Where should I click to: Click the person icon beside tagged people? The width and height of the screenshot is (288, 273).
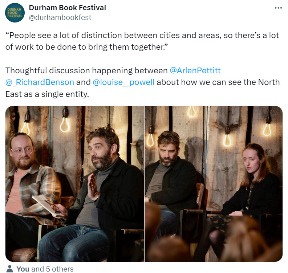pyautogui.click(x=9, y=269)
